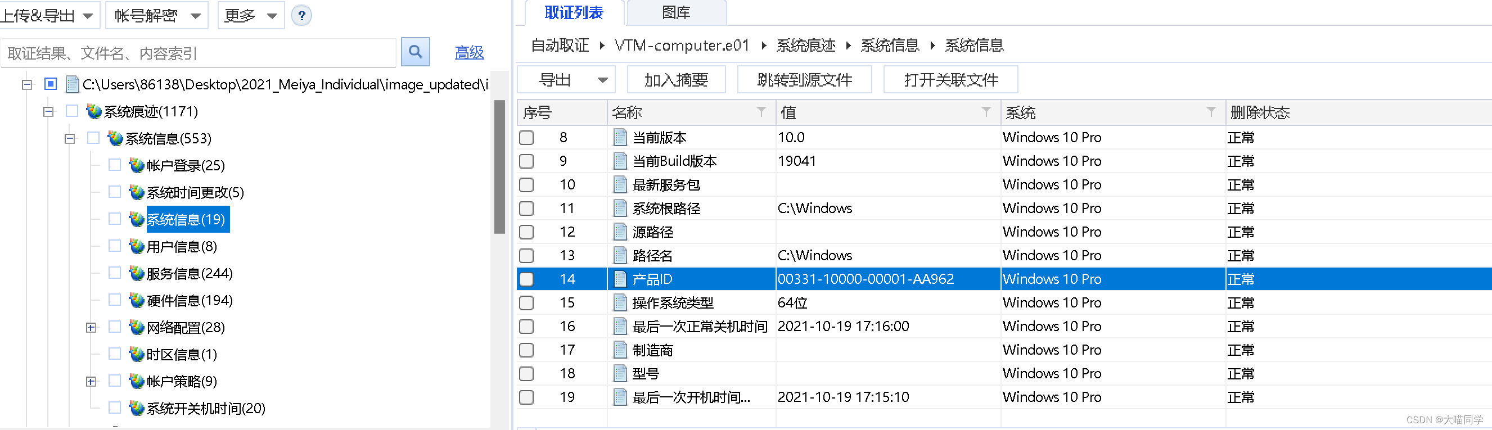1492x430 pixels.
Task: Click the globe icon beside 服务信息(244)
Action: pos(136,273)
